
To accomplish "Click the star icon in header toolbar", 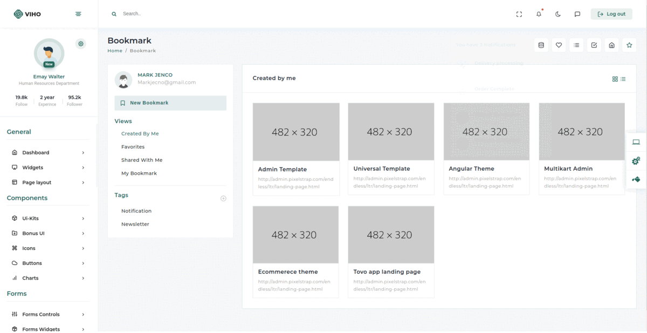I will pos(629,45).
